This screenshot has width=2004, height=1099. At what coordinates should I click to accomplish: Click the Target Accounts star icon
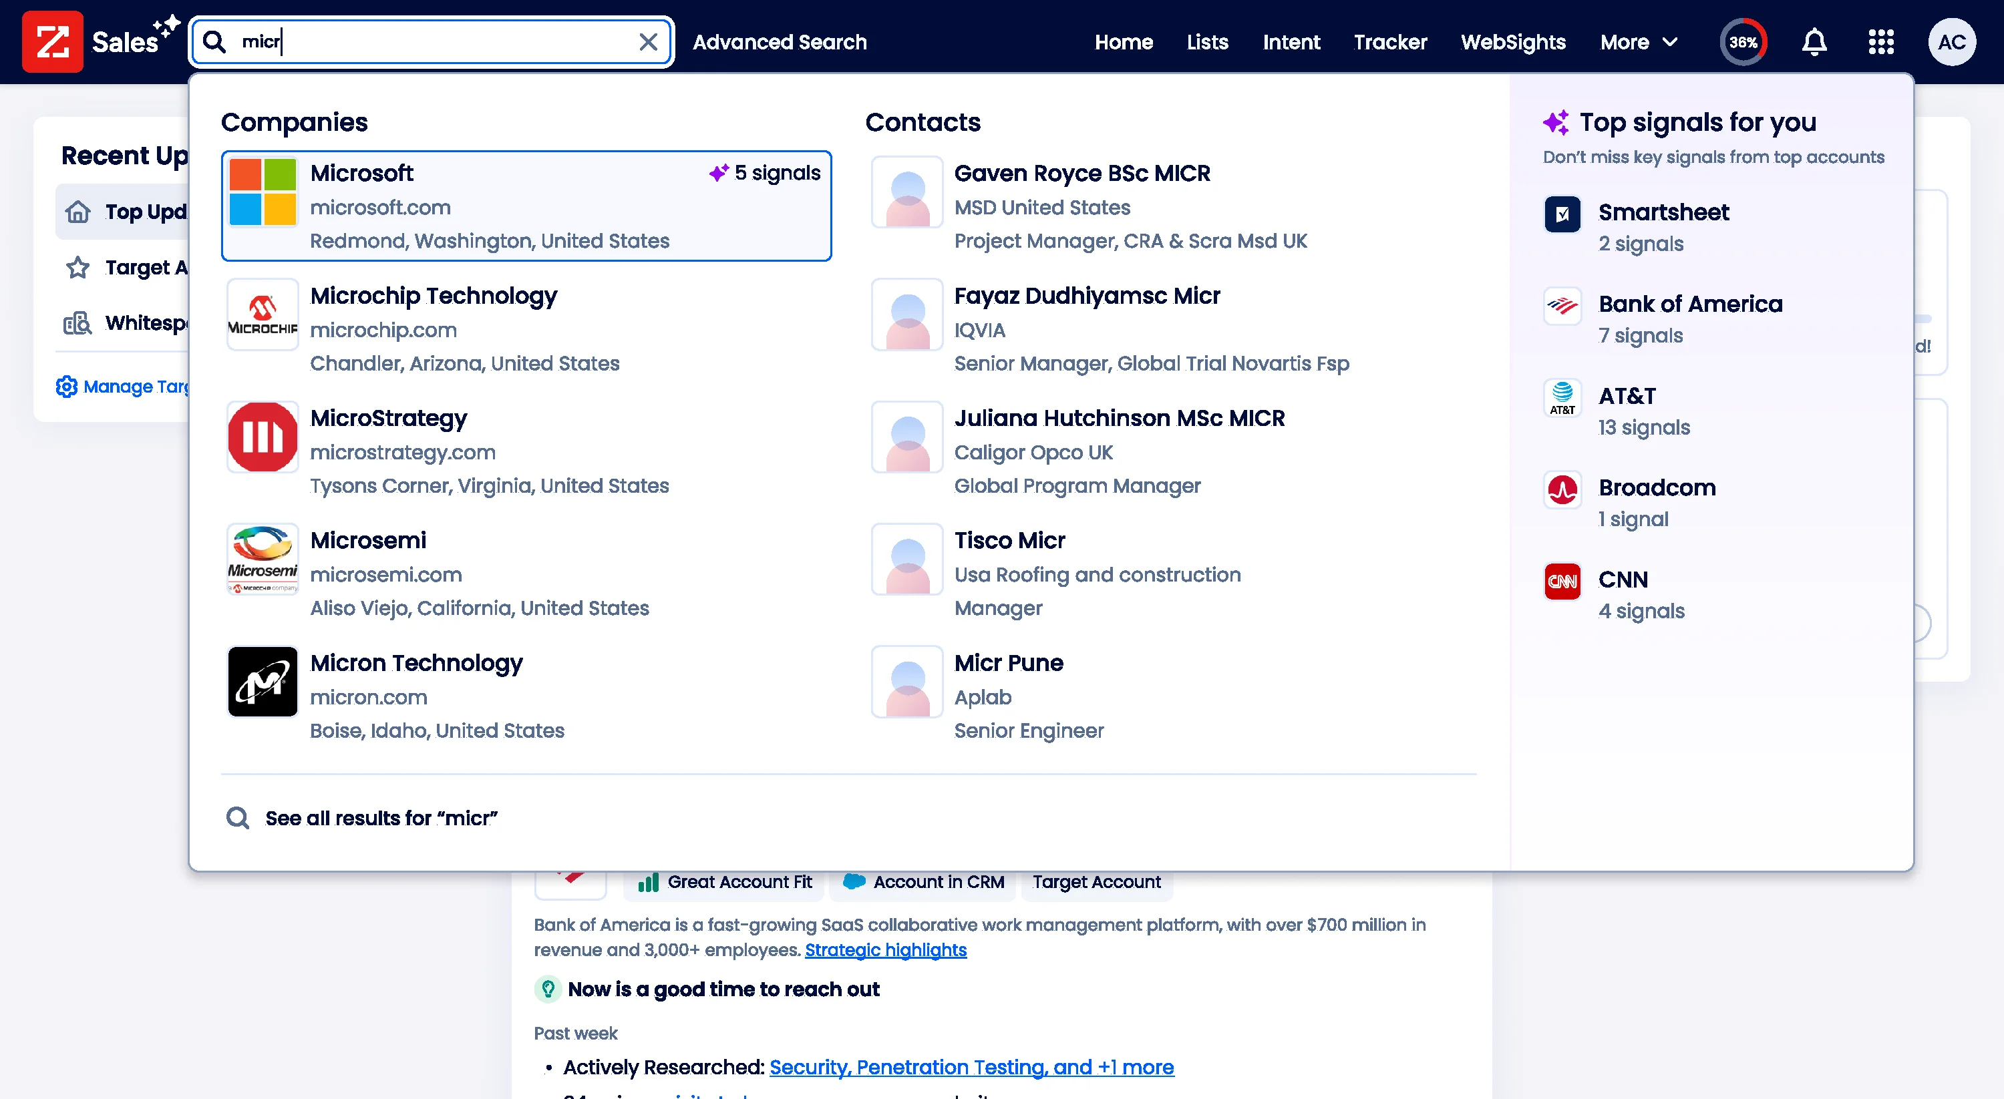click(x=77, y=267)
